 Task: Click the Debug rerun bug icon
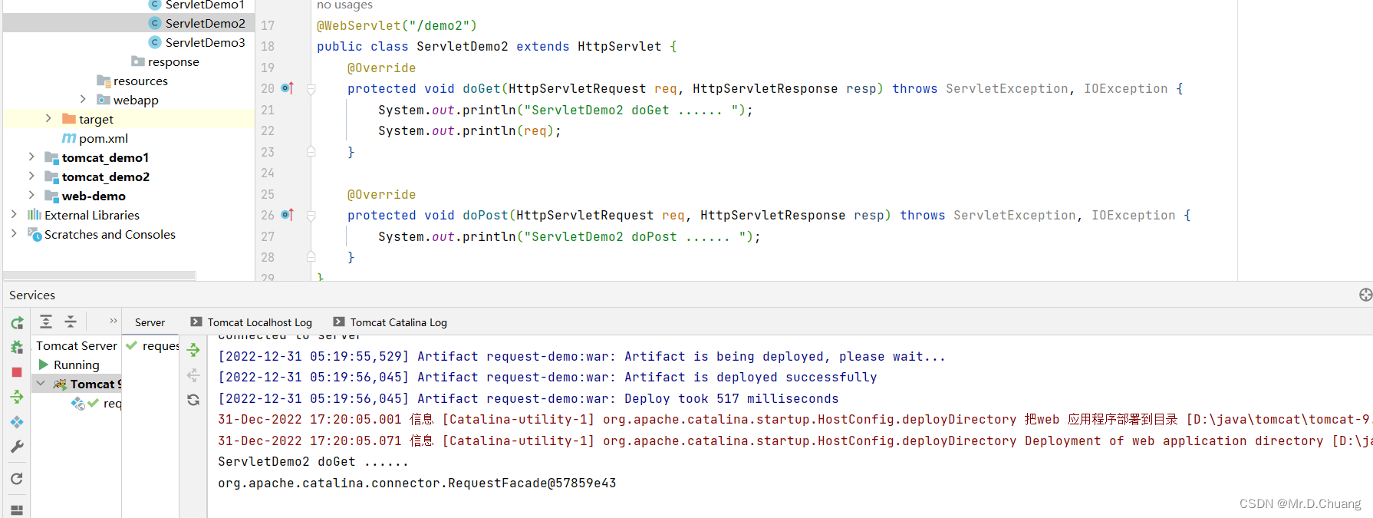tap(17, 348)
